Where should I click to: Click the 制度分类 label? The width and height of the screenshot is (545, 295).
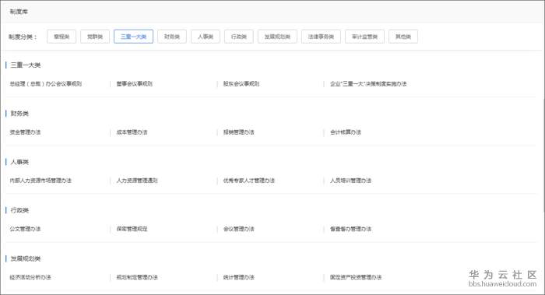click(x=23, y=37)
